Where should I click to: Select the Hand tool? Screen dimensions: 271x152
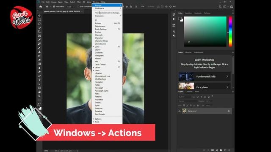[x=39, y=92]
